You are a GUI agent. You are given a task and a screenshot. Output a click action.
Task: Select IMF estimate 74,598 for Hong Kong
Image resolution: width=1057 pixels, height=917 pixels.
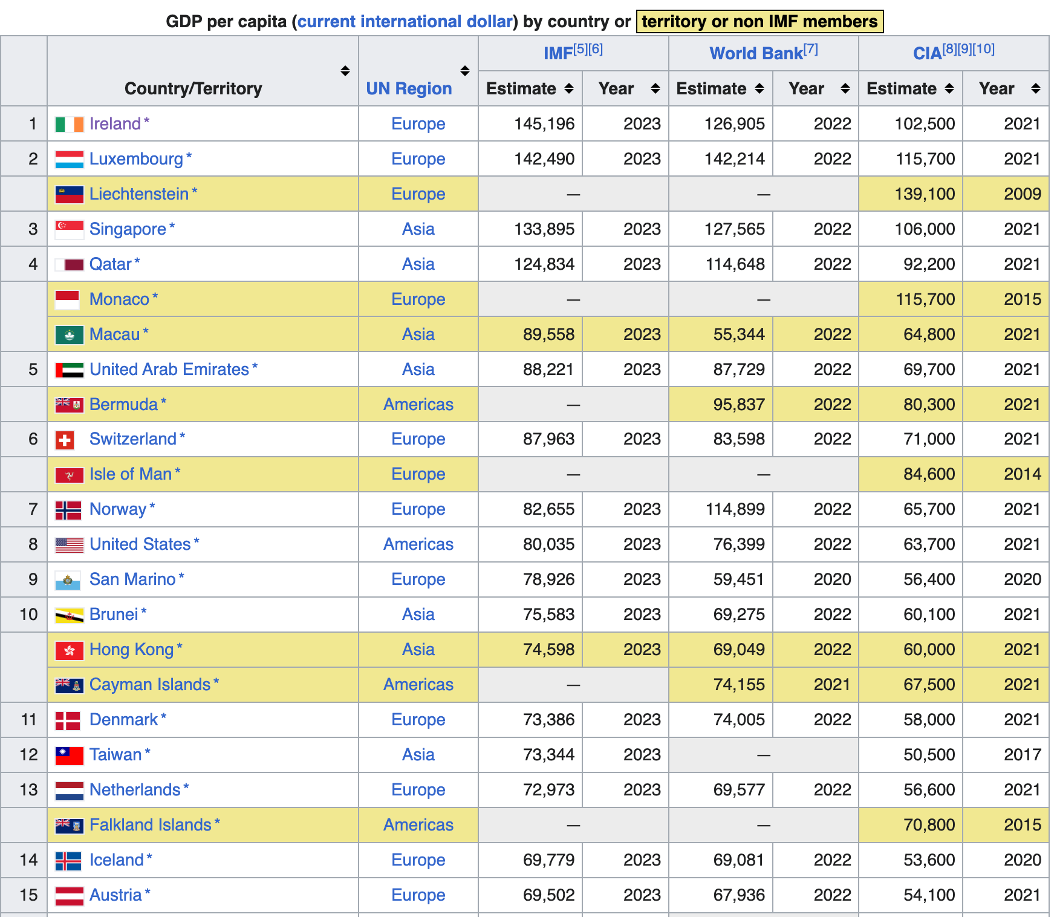[x=548, y=650]
